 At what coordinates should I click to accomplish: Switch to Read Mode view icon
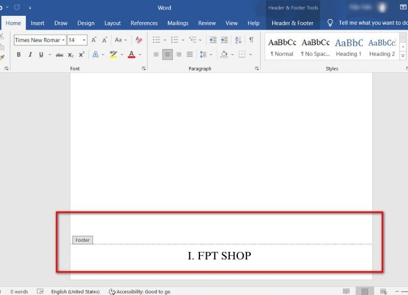pos(346,292)
